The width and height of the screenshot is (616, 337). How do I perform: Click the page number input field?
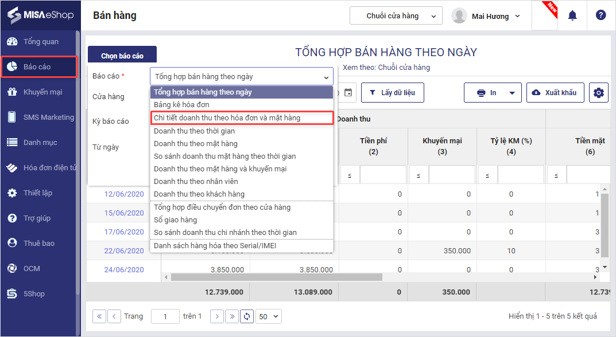click(x=165, y=316)
